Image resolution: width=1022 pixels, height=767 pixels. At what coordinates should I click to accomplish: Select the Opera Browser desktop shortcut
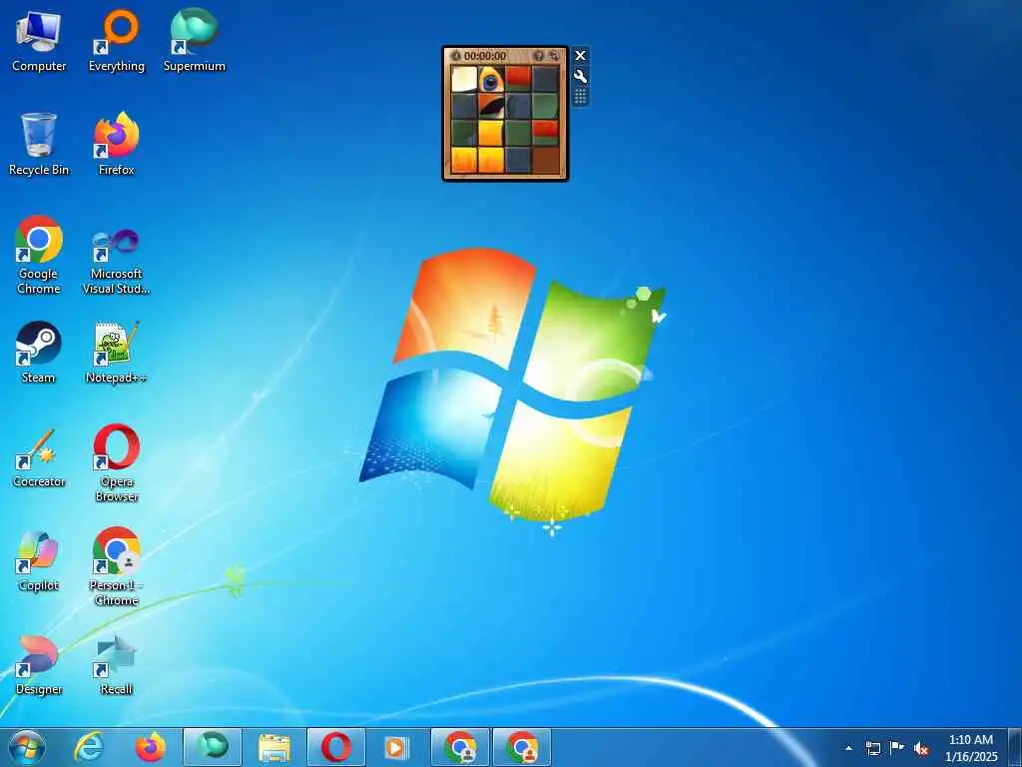(116, 462)
